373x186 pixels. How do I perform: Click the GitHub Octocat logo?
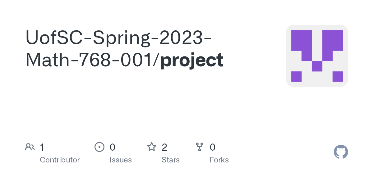[x=341, y=152]
